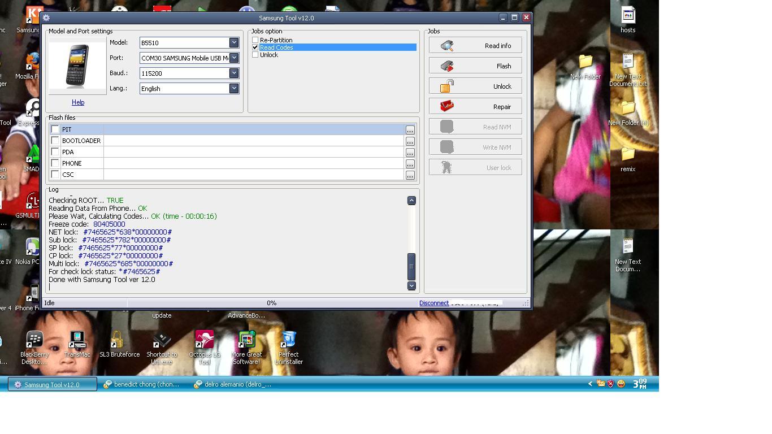772x434 pixels.
Task: Check the PHONE flash file box
Action: click(55, 163)
